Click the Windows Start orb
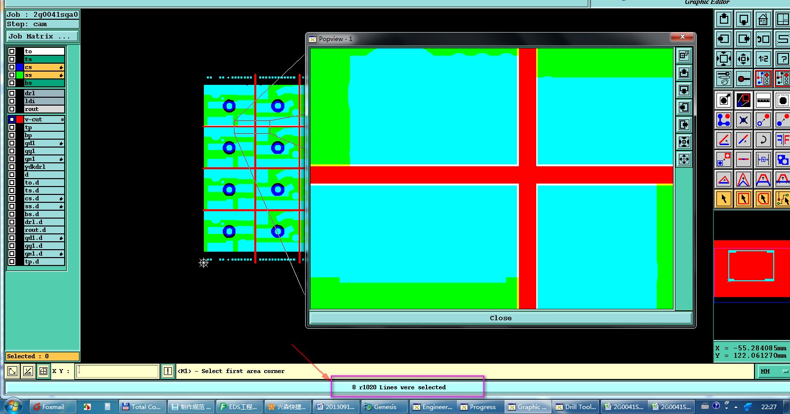Viewport: 790px width, 414px height. [x=13, y=406]
